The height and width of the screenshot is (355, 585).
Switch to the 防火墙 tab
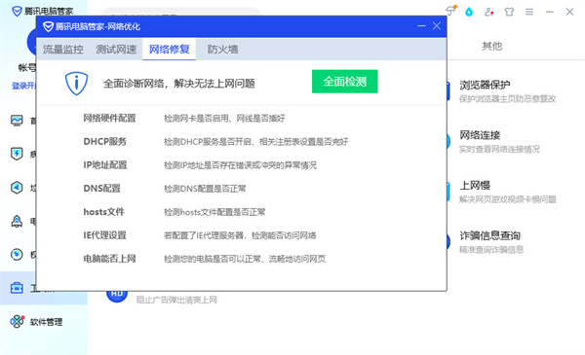pos(222,50)
